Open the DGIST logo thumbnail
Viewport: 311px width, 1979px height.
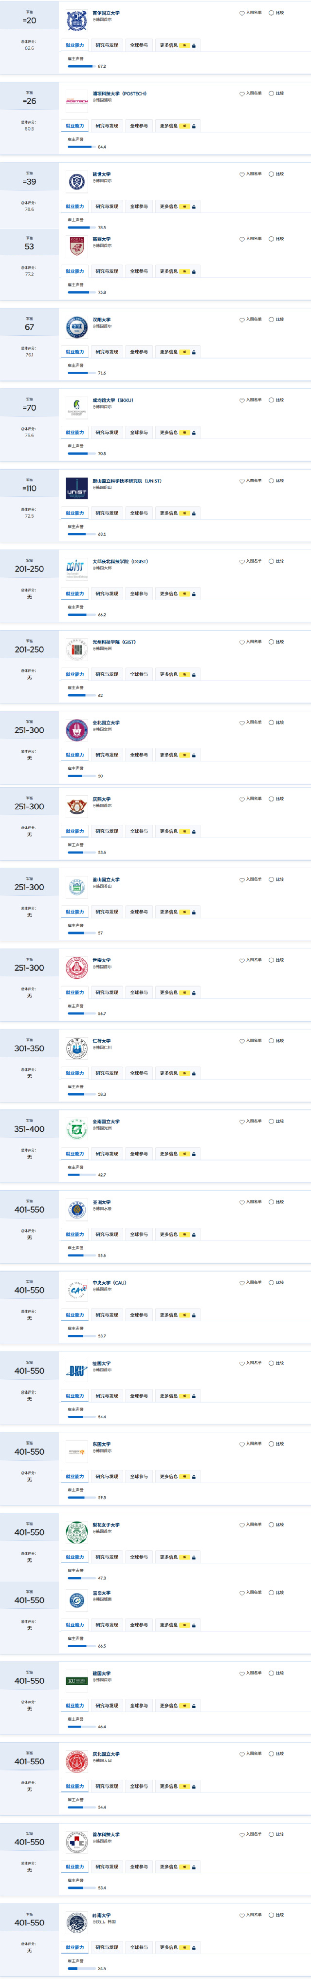click(x=76, y=569)
